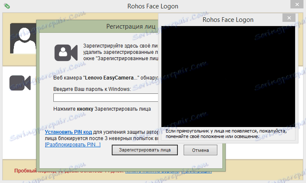The height and width of the screenshot is (183, 306).
Task: Click the 'Регистрация лиц' dialog title
Action: click(131, 27)
